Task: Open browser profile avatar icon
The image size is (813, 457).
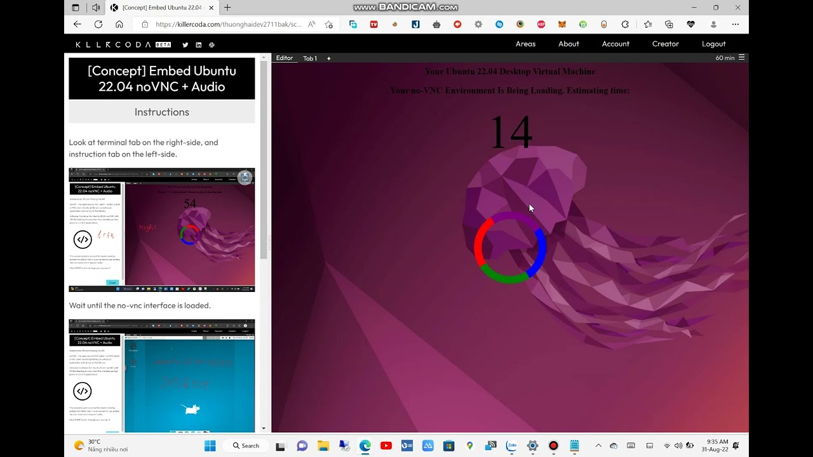Action: pos(714,24)
